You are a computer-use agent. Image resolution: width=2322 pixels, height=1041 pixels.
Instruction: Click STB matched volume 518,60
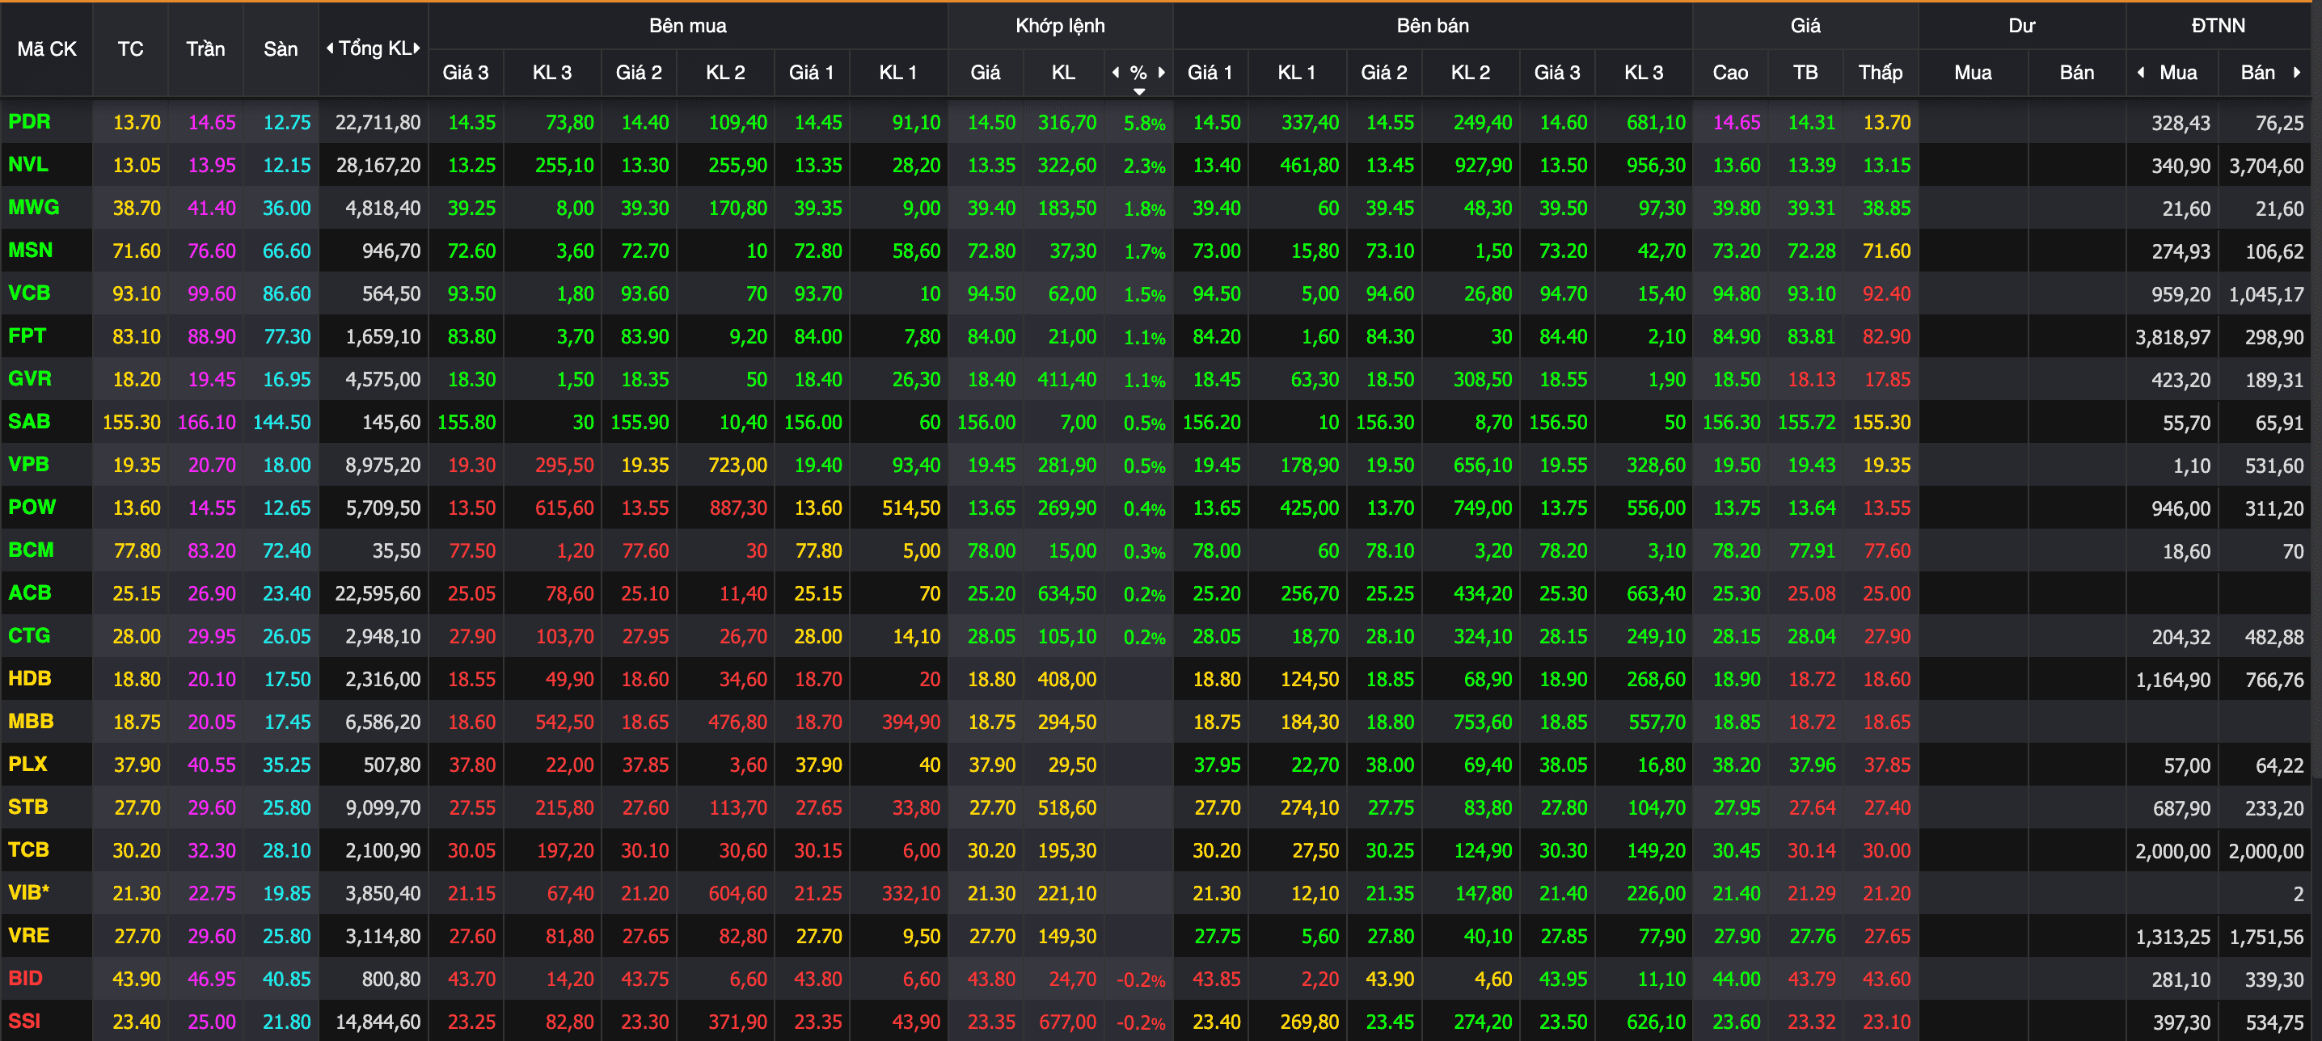1067,807
